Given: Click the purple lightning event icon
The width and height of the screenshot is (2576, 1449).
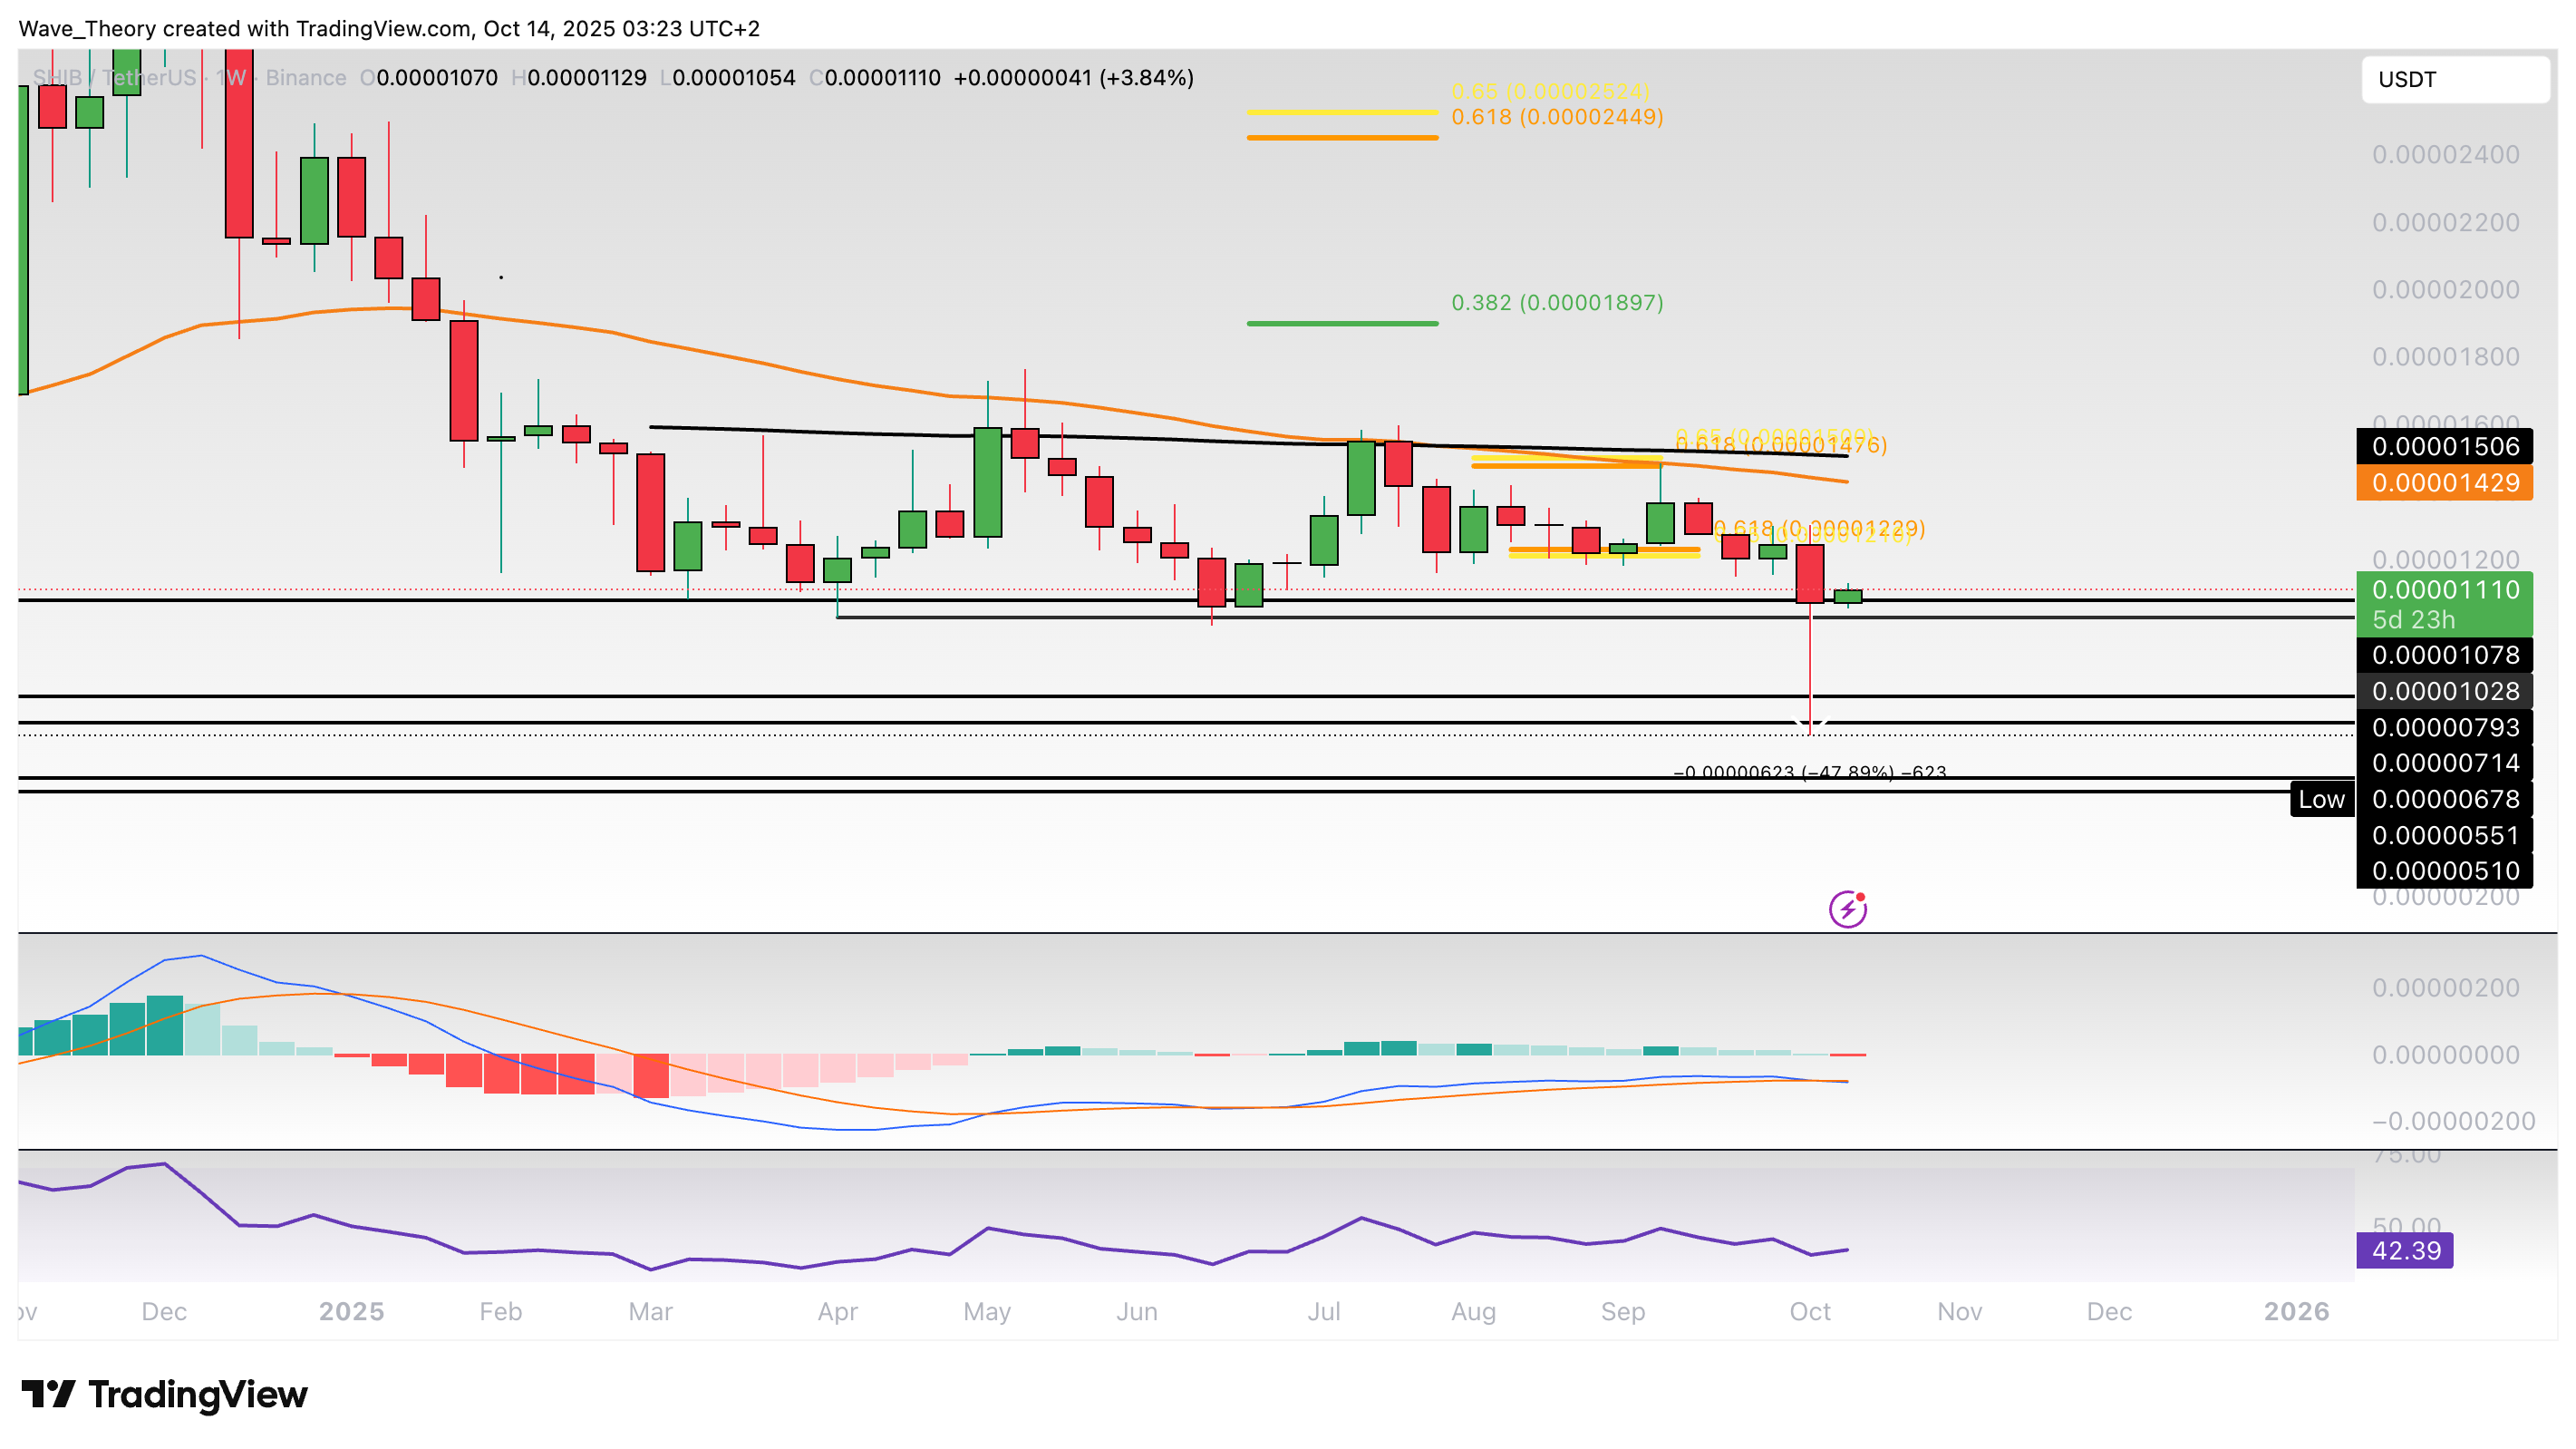Looking at the screenshot, I should tap(1847, 909).
